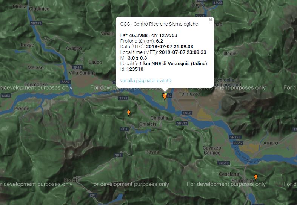Click the Amaro town label
Screen dimensions: 297x205
(271, 143)
